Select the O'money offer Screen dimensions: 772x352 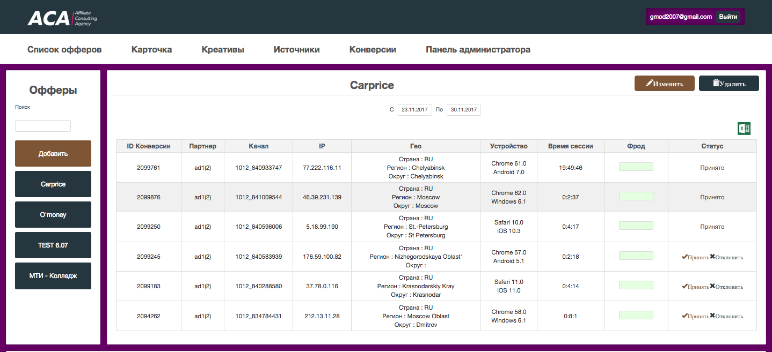53,215
